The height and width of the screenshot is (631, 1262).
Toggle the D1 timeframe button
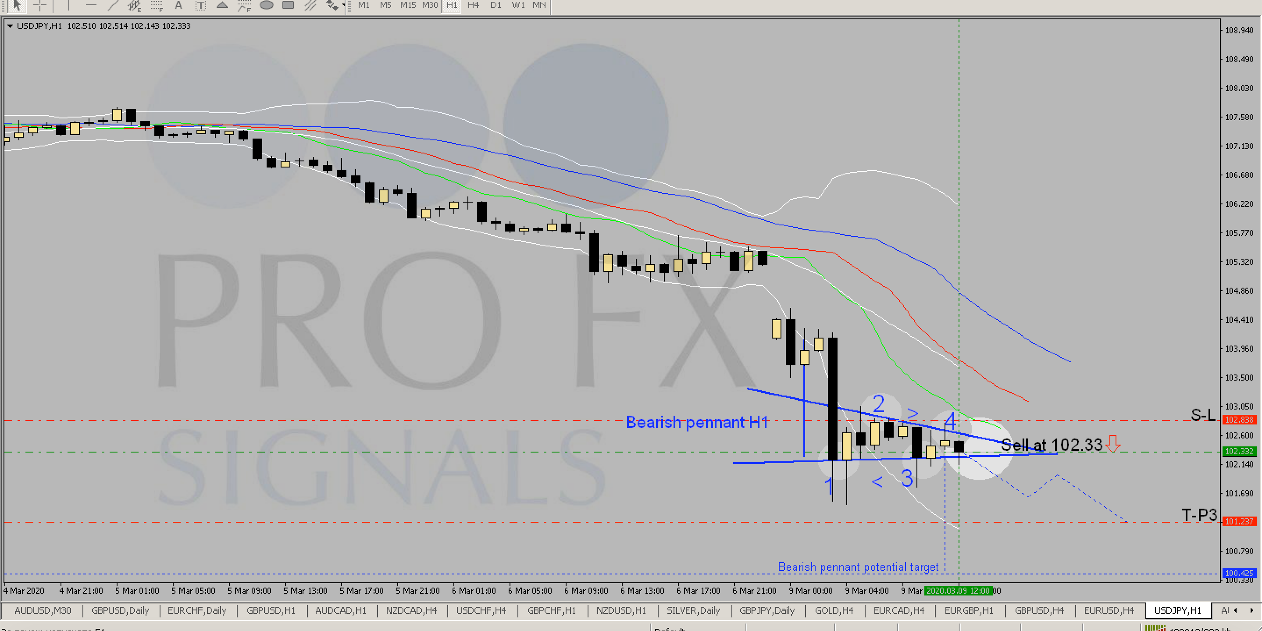pos(496,5)
